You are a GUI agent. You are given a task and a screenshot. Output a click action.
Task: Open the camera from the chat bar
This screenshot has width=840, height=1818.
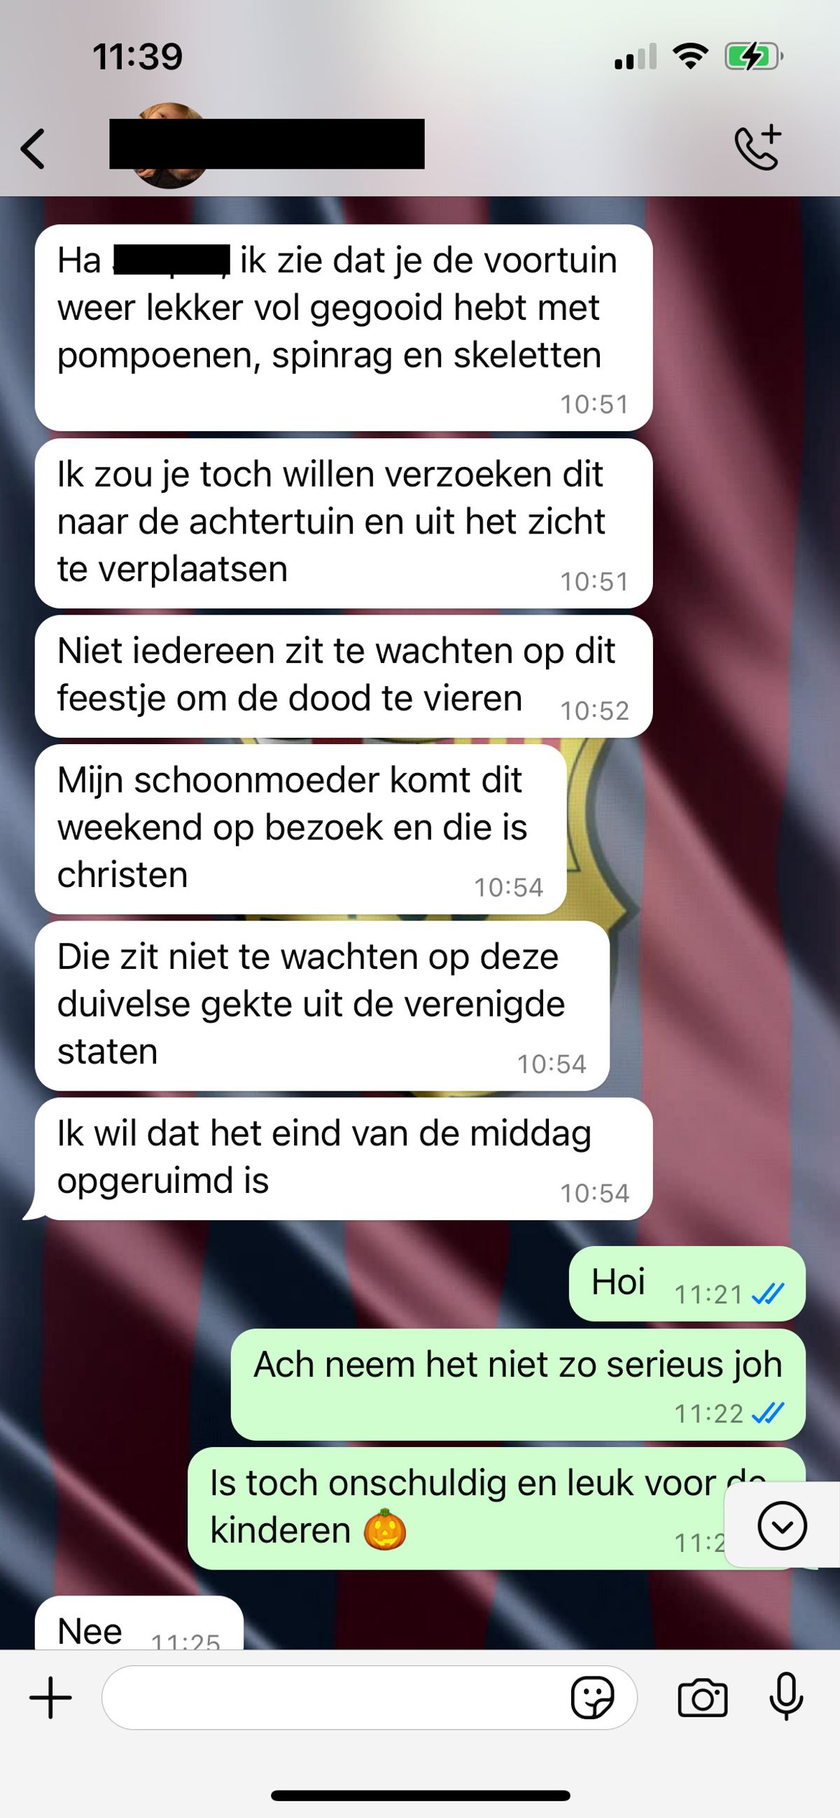click(x=702, y=1698)
